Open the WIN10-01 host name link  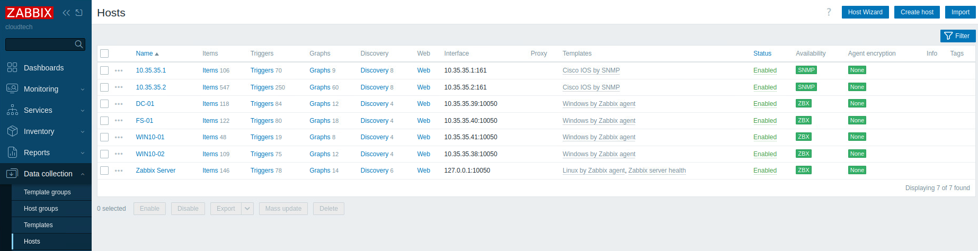pos(150,137)
